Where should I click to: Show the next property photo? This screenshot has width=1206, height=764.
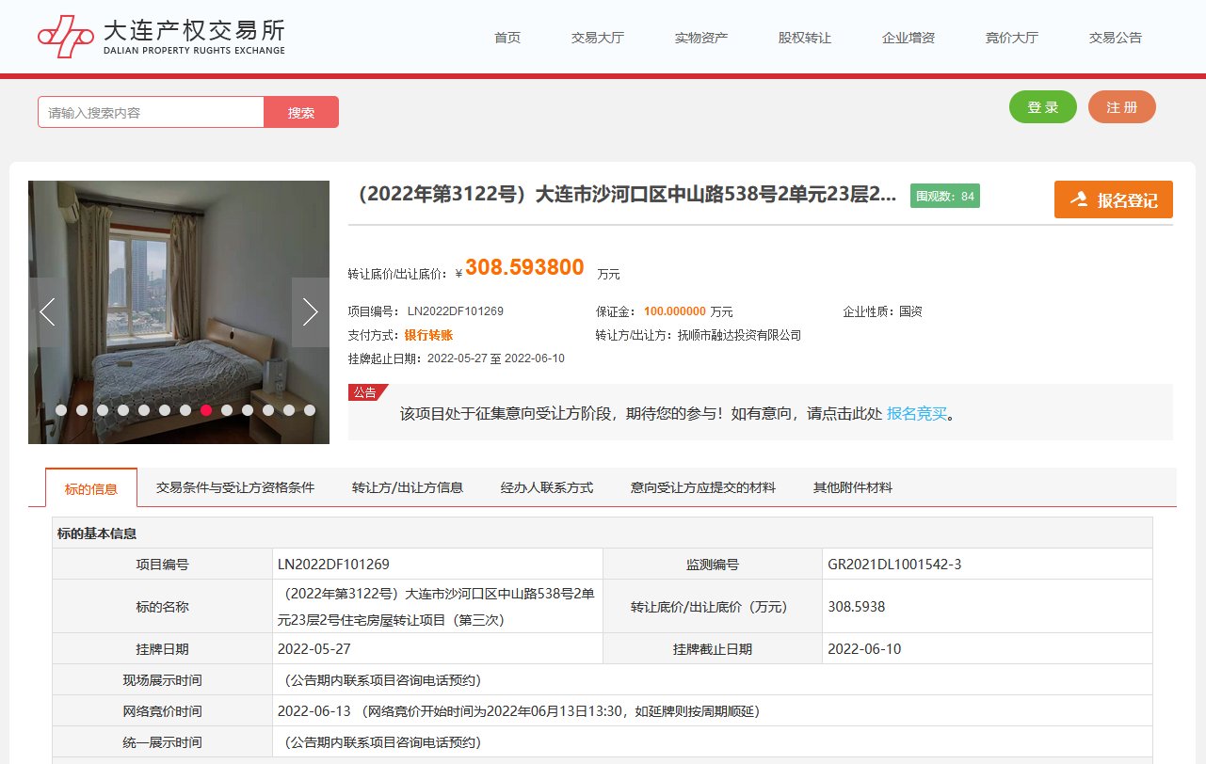pyautogui.click(x=311, y=311)
